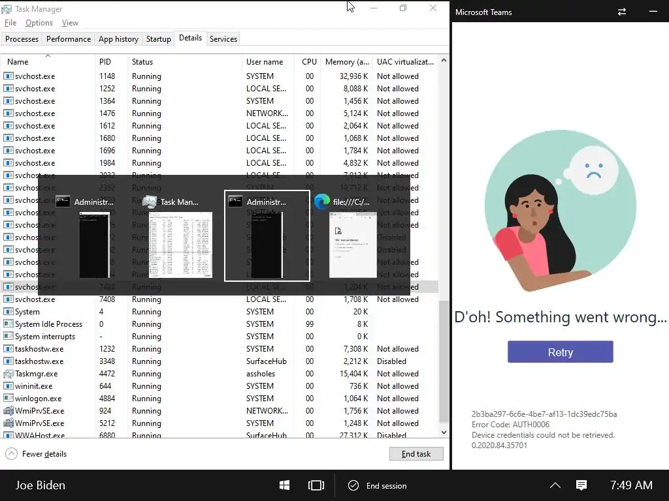Click taskhostw.exe PID 3348 icon
Viewport: 669px width, 501px height.
[x=8, y=361]
